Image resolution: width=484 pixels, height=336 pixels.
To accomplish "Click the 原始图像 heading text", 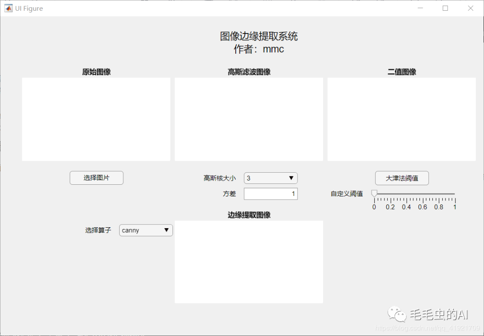I will [96, 72].
